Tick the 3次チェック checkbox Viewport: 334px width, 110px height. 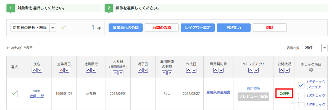(301, 105)
